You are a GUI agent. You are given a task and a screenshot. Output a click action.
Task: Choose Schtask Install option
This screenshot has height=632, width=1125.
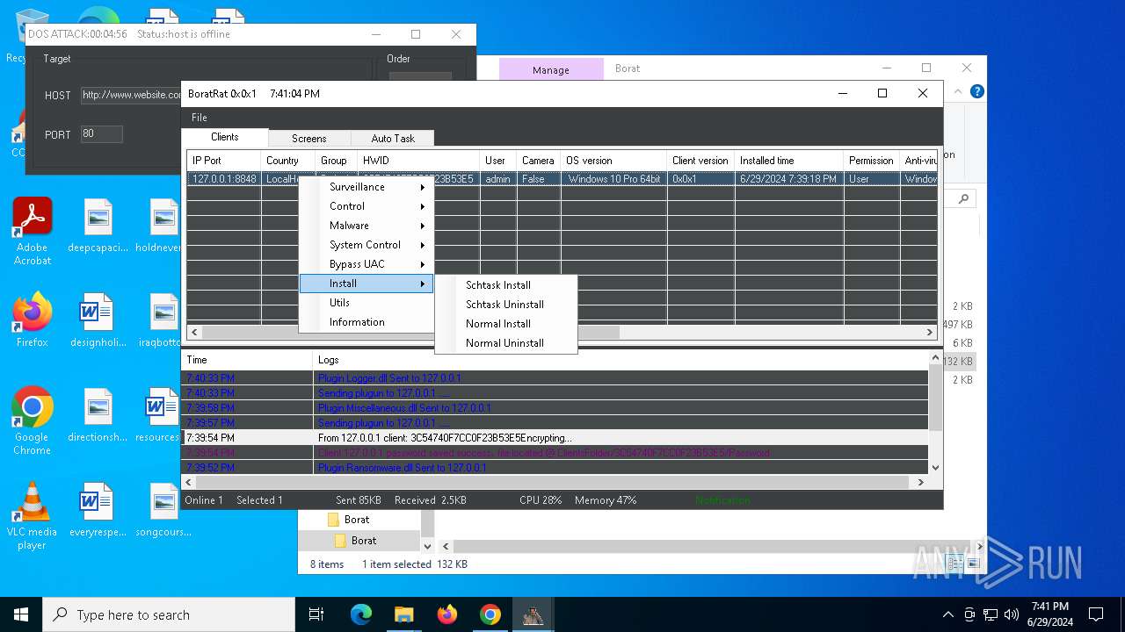[x=506, y=285]
